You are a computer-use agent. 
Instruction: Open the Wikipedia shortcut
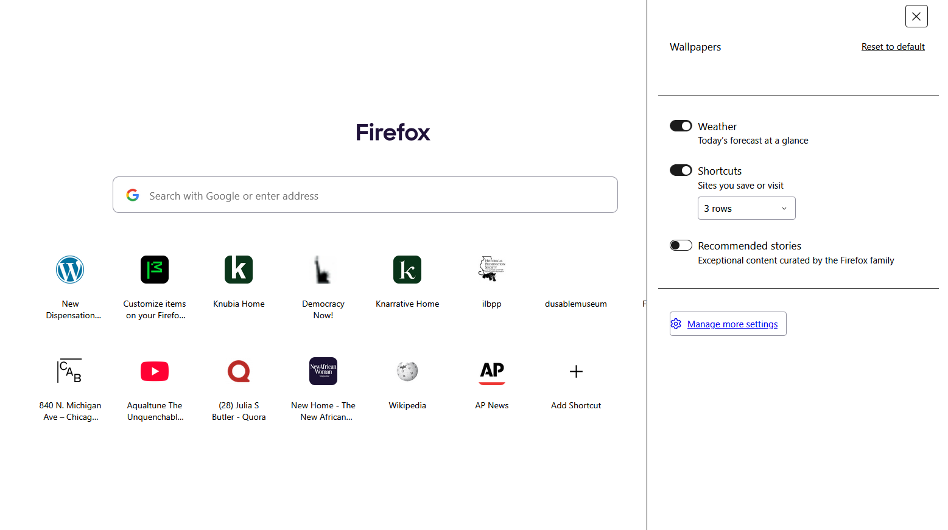pyautogui.click(x=407, y=371)
